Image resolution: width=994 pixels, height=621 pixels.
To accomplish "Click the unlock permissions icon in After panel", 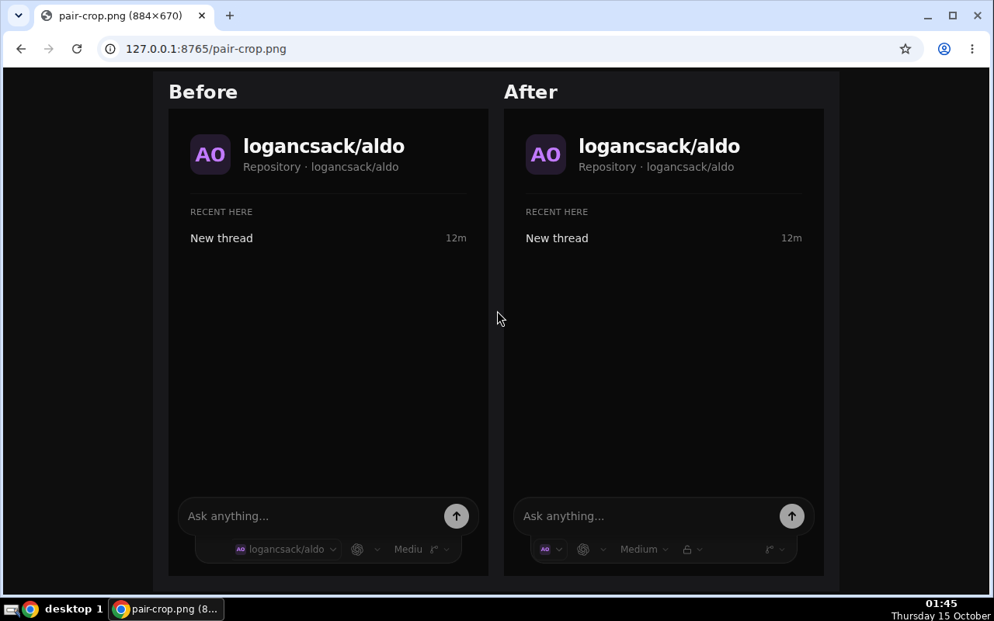I will (687, 550).
